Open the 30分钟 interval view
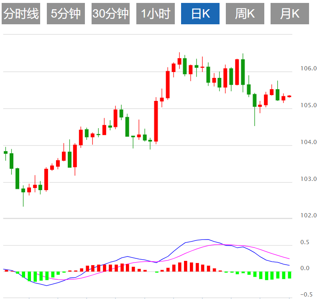This screenshot has width=322, height=299. [x=110, y=13]
